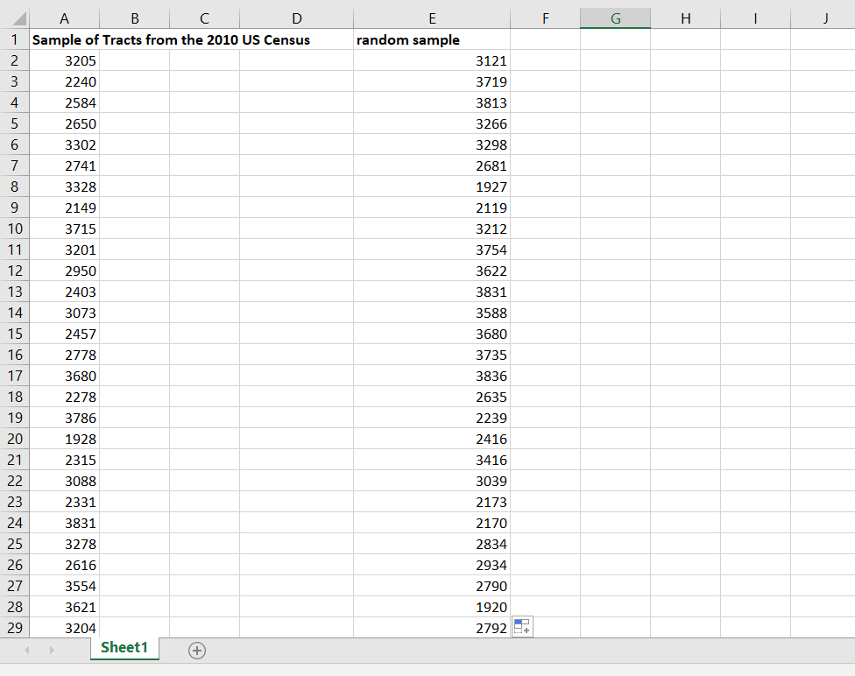Switch to the Sheet1 tab
Image resolution: width=855 pixels, height=676 pixels.
[x=124, y=648]
